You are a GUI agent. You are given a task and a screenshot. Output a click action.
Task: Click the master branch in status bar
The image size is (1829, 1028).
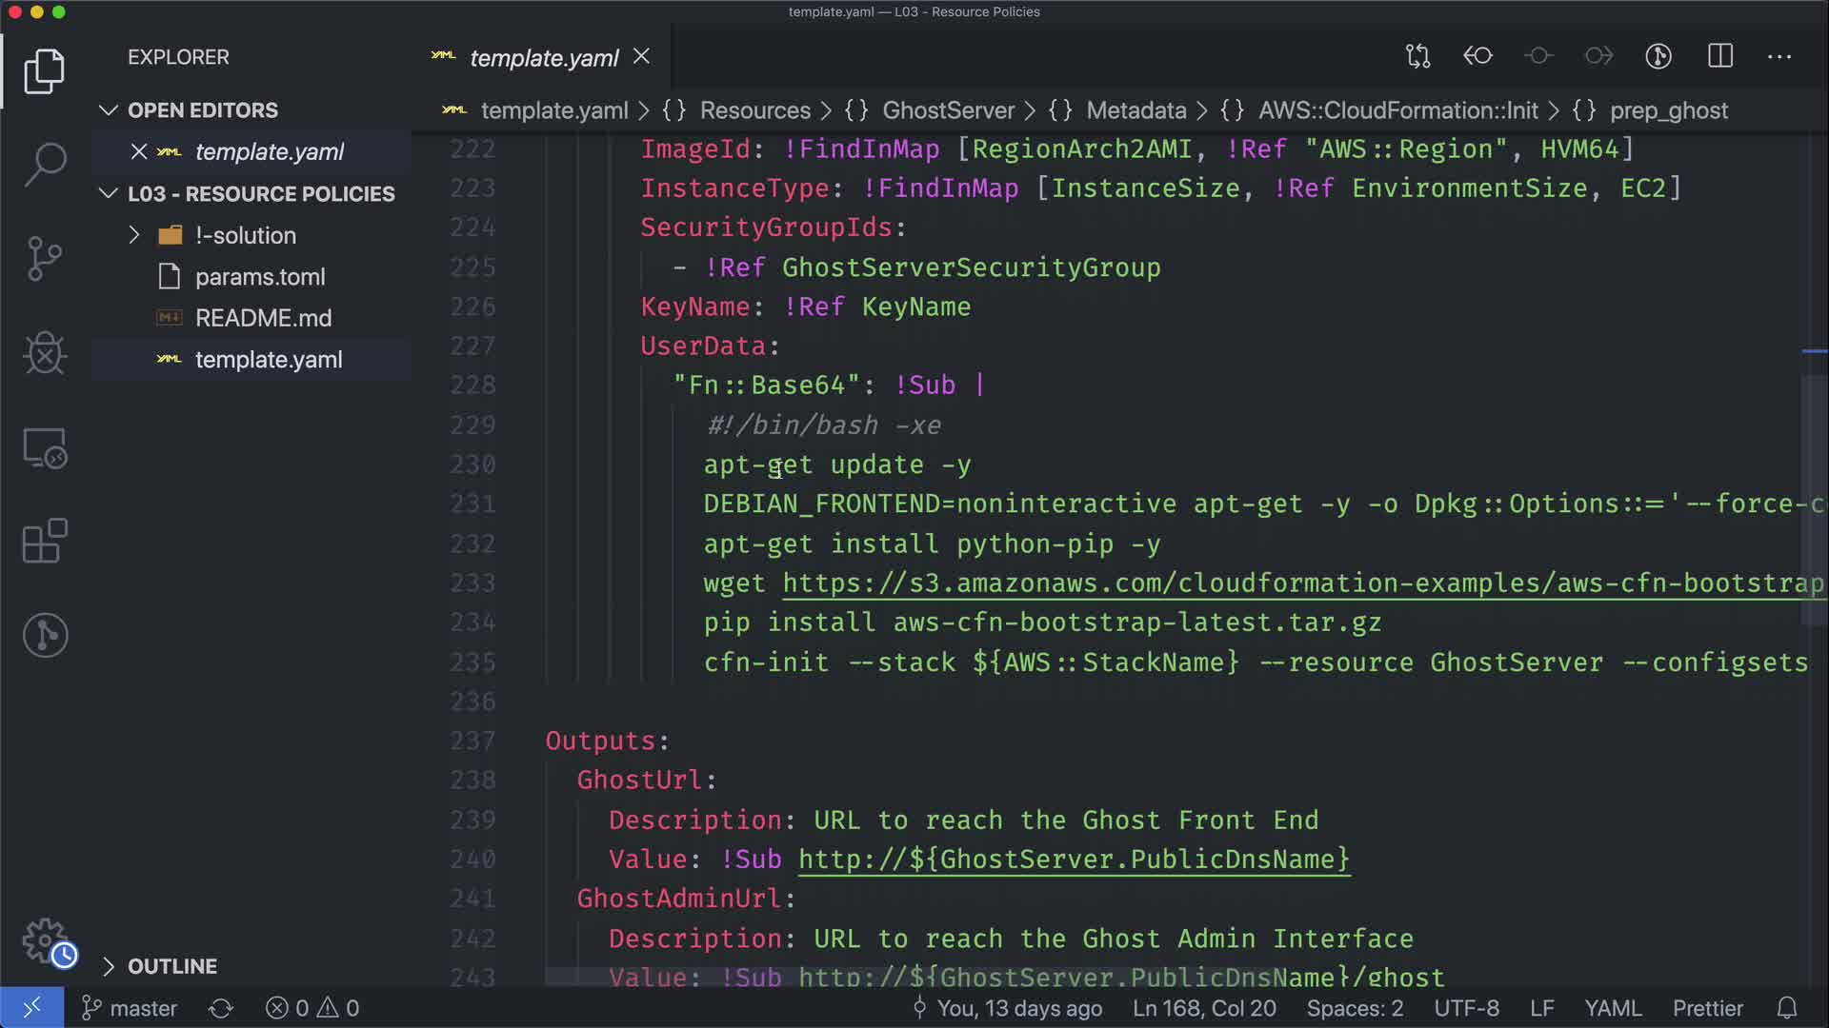click(131, 1008)
